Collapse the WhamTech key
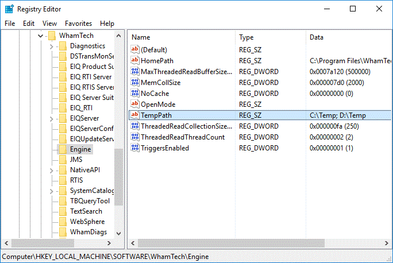This screenshot has height=263, width=393. [x=40, y=36]
